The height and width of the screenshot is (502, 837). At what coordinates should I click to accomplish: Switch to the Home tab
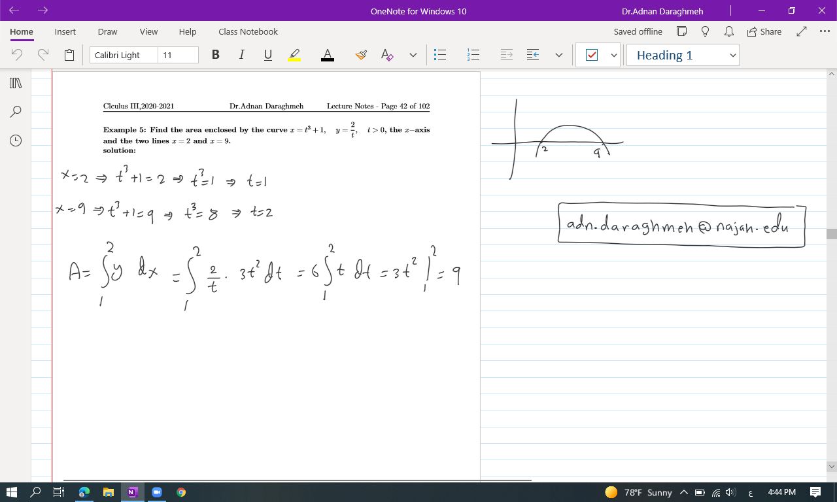pos(22,31)
